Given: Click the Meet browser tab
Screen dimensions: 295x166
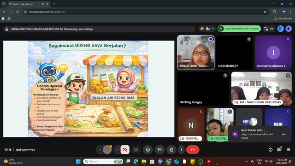Looking at the screenshot, I should click(29, 4).
